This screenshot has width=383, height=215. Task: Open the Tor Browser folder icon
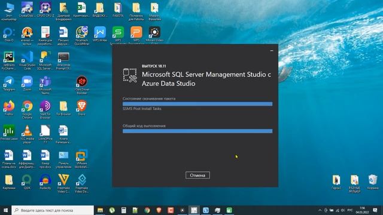click(x=63, y=108)
